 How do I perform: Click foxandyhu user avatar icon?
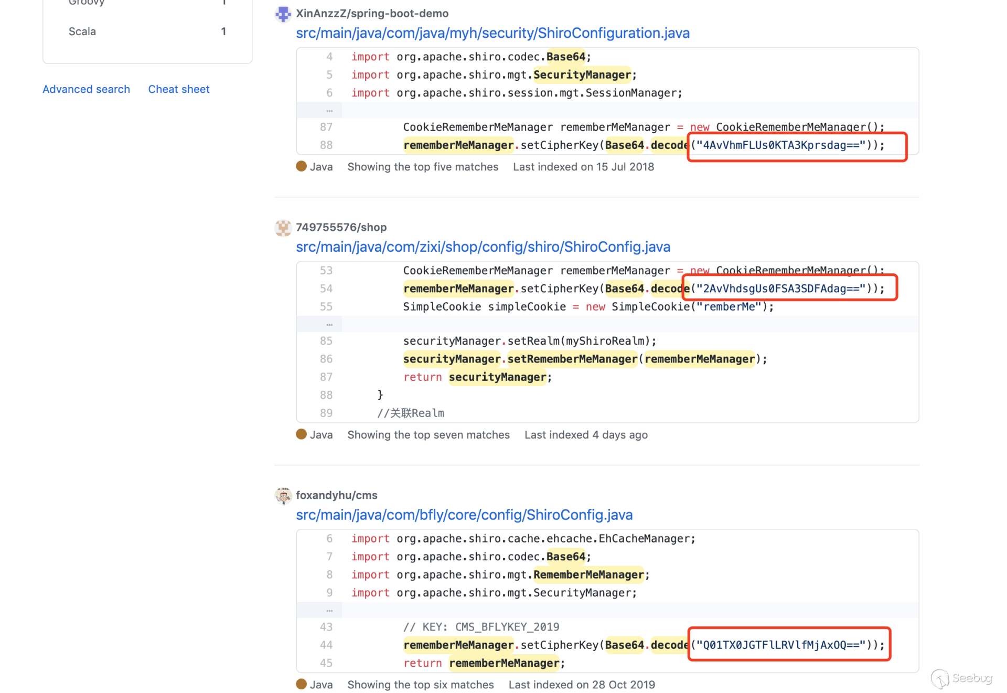(x=283, y=496)
